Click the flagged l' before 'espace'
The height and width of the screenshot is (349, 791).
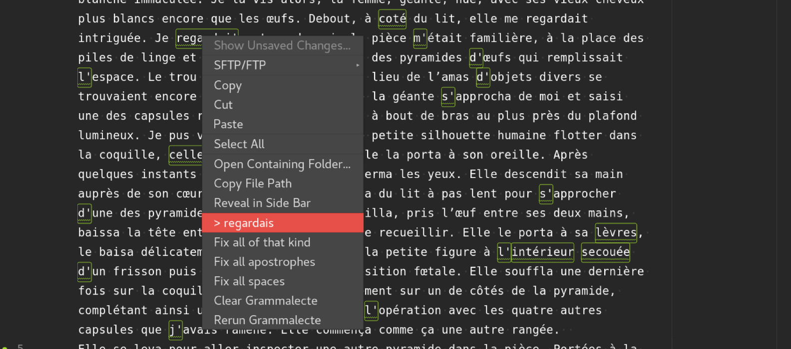(84, 77)
